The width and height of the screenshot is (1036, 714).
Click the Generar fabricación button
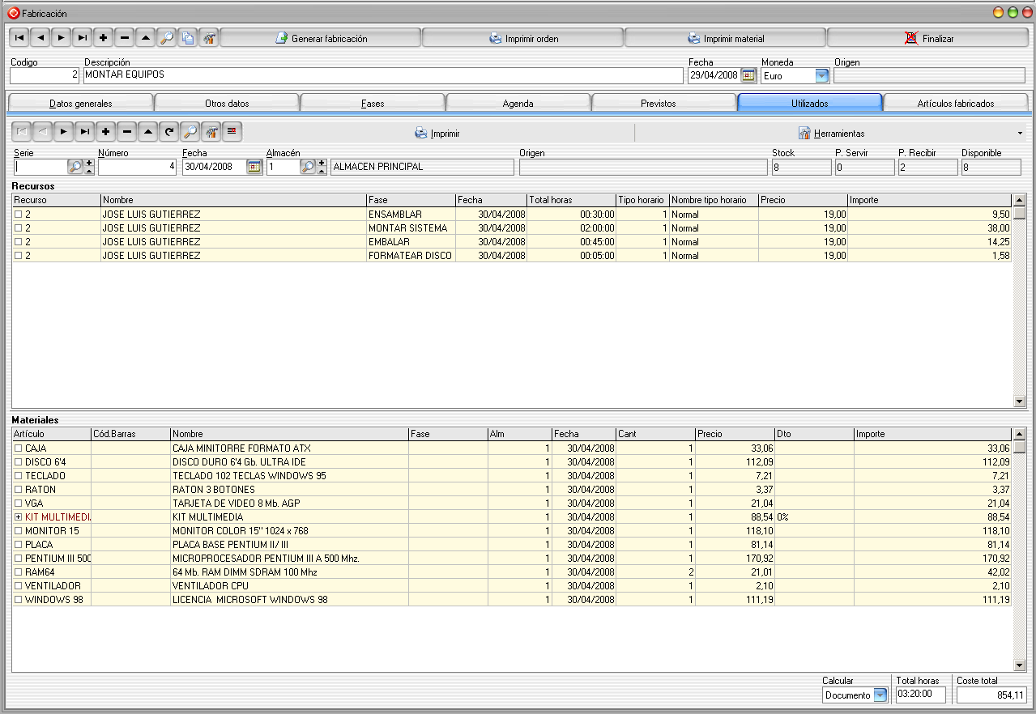[321, 38]
